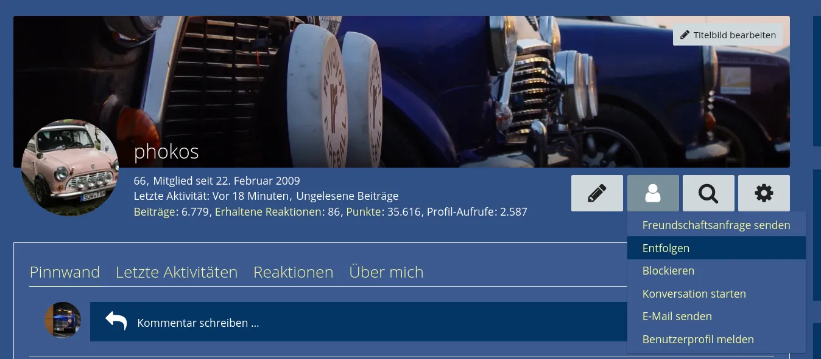This screenshot has width=821, height=359.
Task: Click the small commenter avatar thumbnail
Action: tap(63, 320)
